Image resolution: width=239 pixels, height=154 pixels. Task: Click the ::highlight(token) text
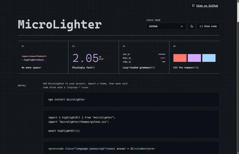click(x=33, y=60)
